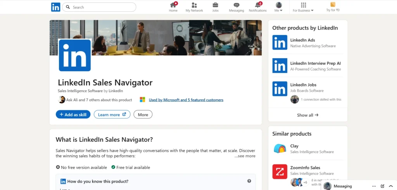
Task: Click the Learn more button
Action: tap(112, 115)
